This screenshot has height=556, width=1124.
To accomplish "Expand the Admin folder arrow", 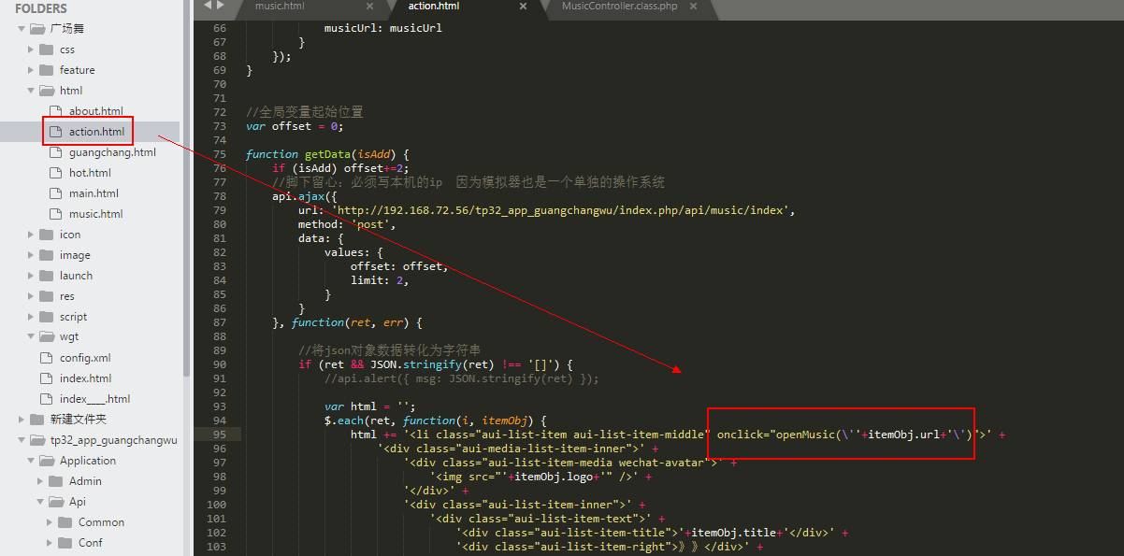I will (x=40, y=481).
